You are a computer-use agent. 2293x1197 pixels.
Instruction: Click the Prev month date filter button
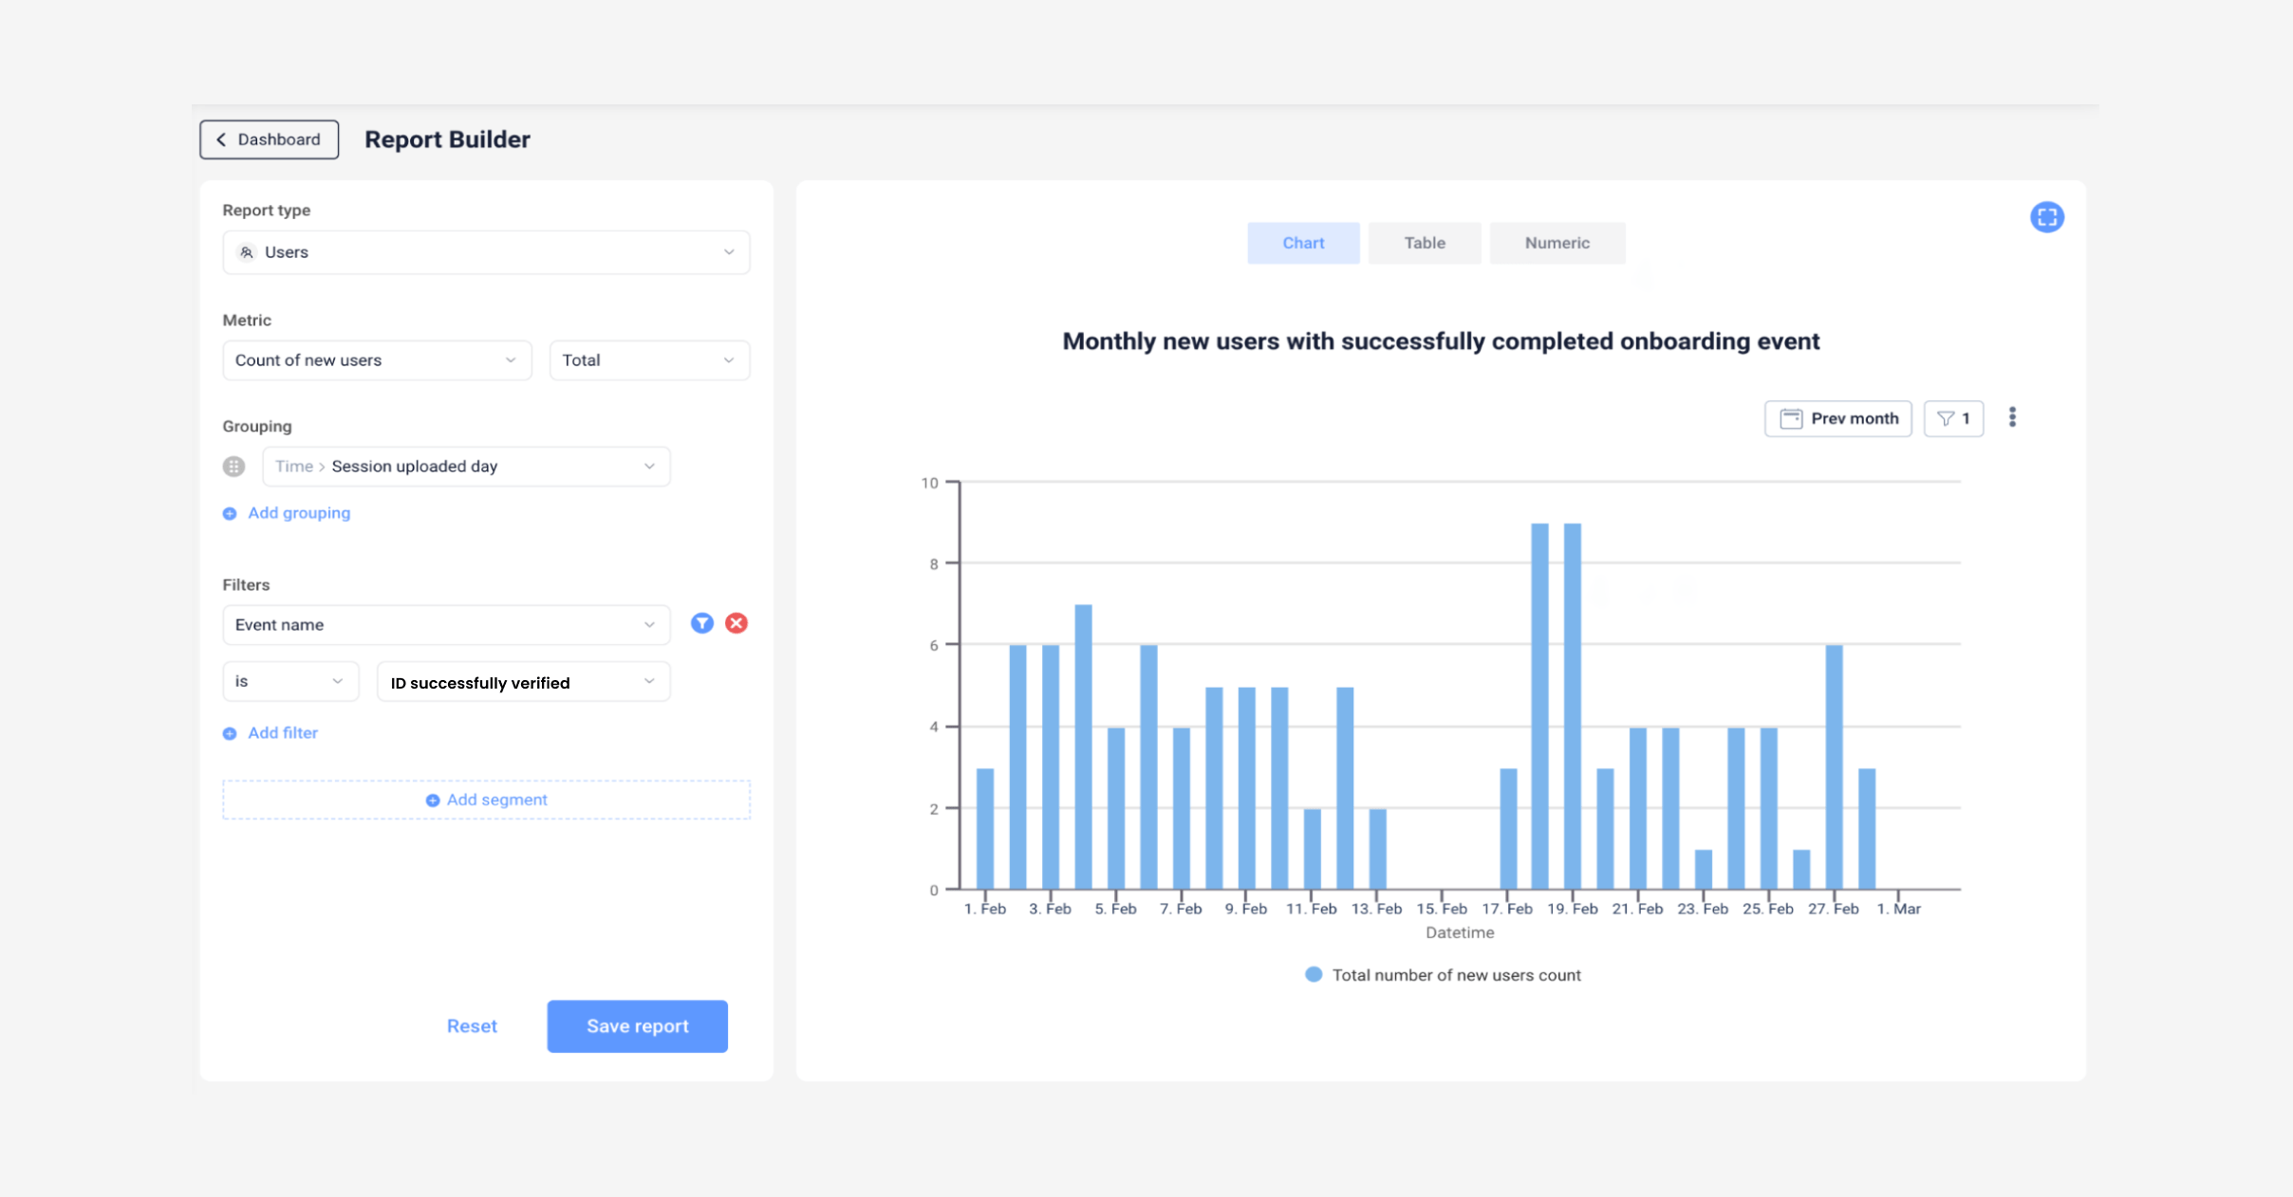[x=1838, y=418]
